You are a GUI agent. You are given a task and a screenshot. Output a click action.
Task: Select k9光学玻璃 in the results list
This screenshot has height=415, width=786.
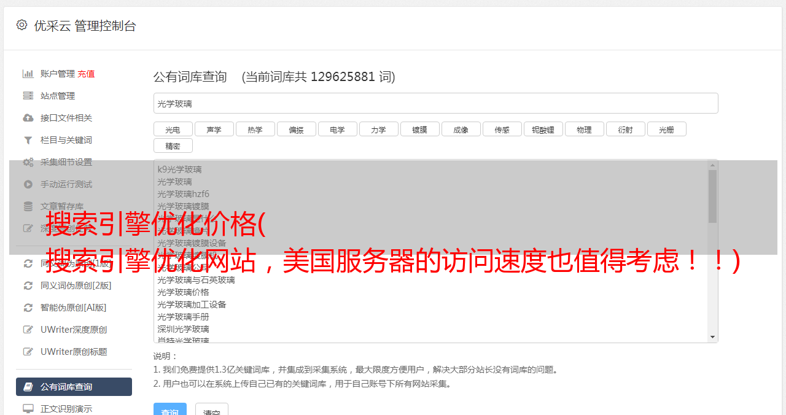click(179, 169)
